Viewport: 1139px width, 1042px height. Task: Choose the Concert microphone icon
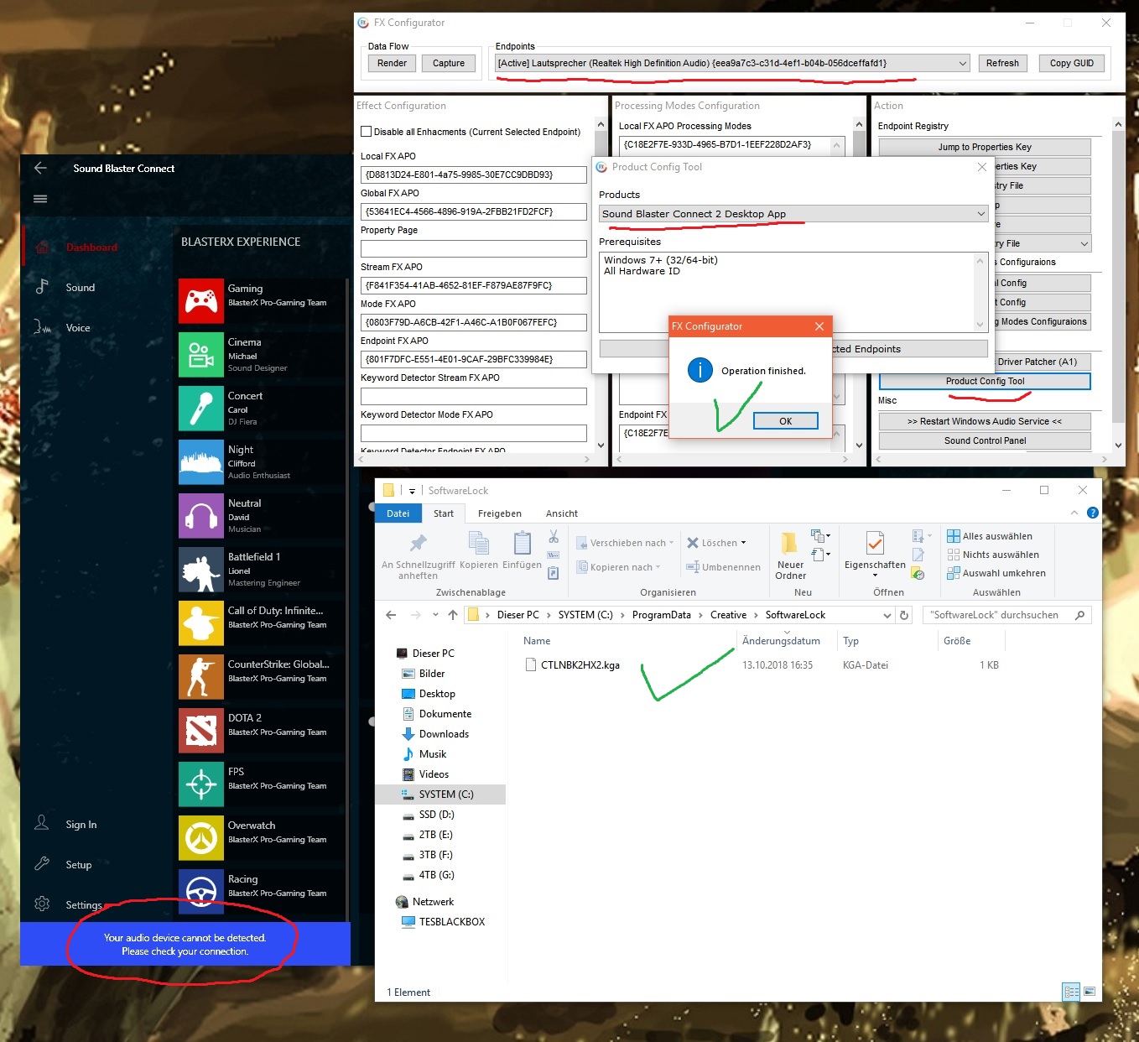pyautogui.click(x=201, y=408)
